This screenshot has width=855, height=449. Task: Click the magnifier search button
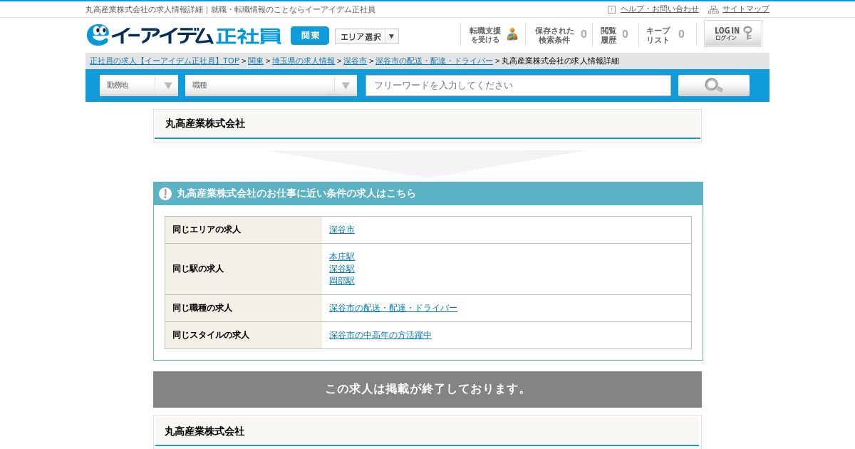[x=713, y=86]
